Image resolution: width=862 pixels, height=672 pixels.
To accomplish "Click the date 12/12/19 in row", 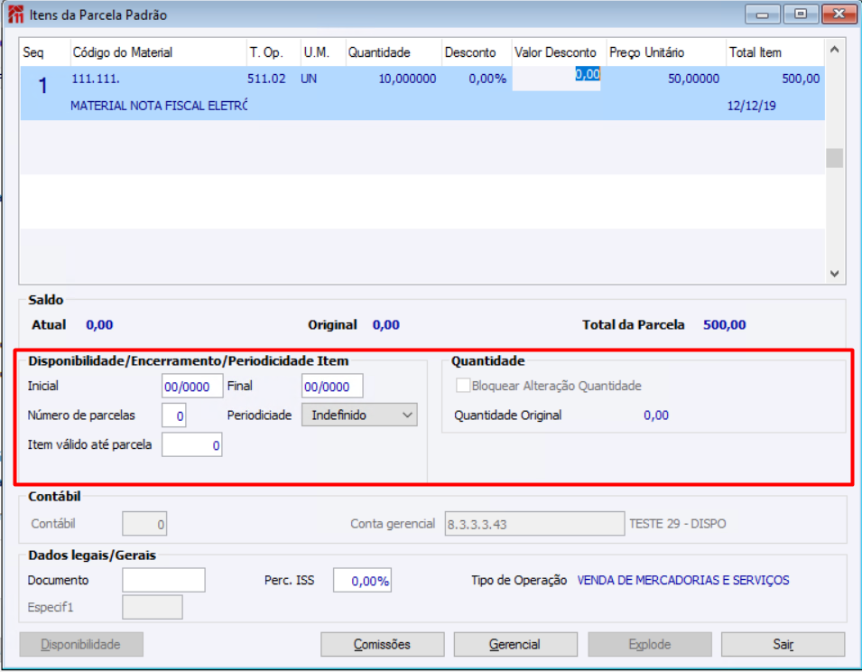I will (752, 106).
